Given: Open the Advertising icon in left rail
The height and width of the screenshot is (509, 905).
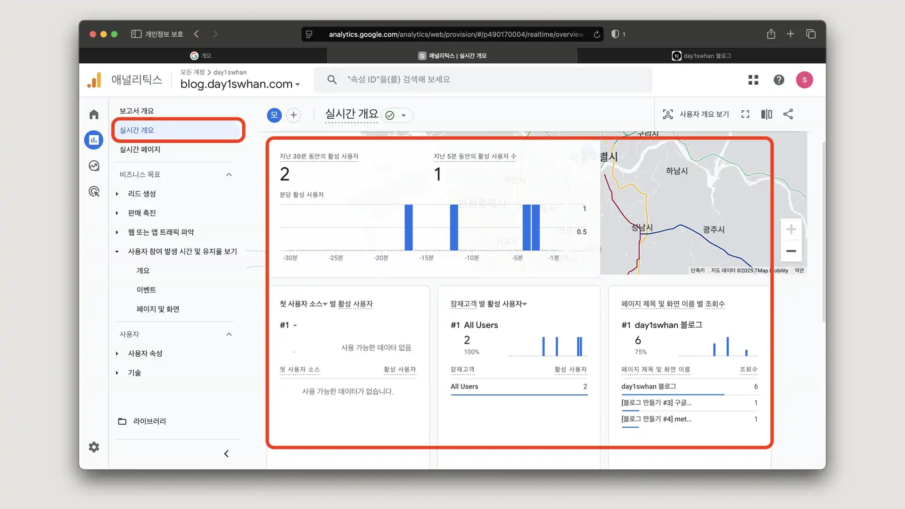Looking at the screenshot, I should pyautogui.click(x=94, y=191).
